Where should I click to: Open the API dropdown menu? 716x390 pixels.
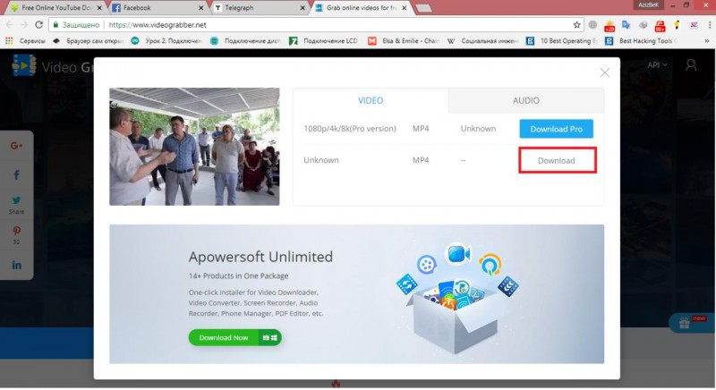point(657,65)
